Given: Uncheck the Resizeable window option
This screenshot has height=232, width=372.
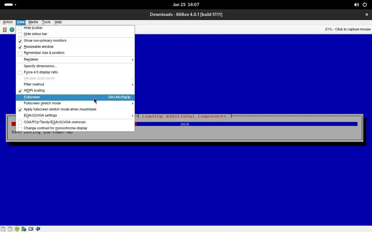Looking at the screenshot, I should coord(75,47).
